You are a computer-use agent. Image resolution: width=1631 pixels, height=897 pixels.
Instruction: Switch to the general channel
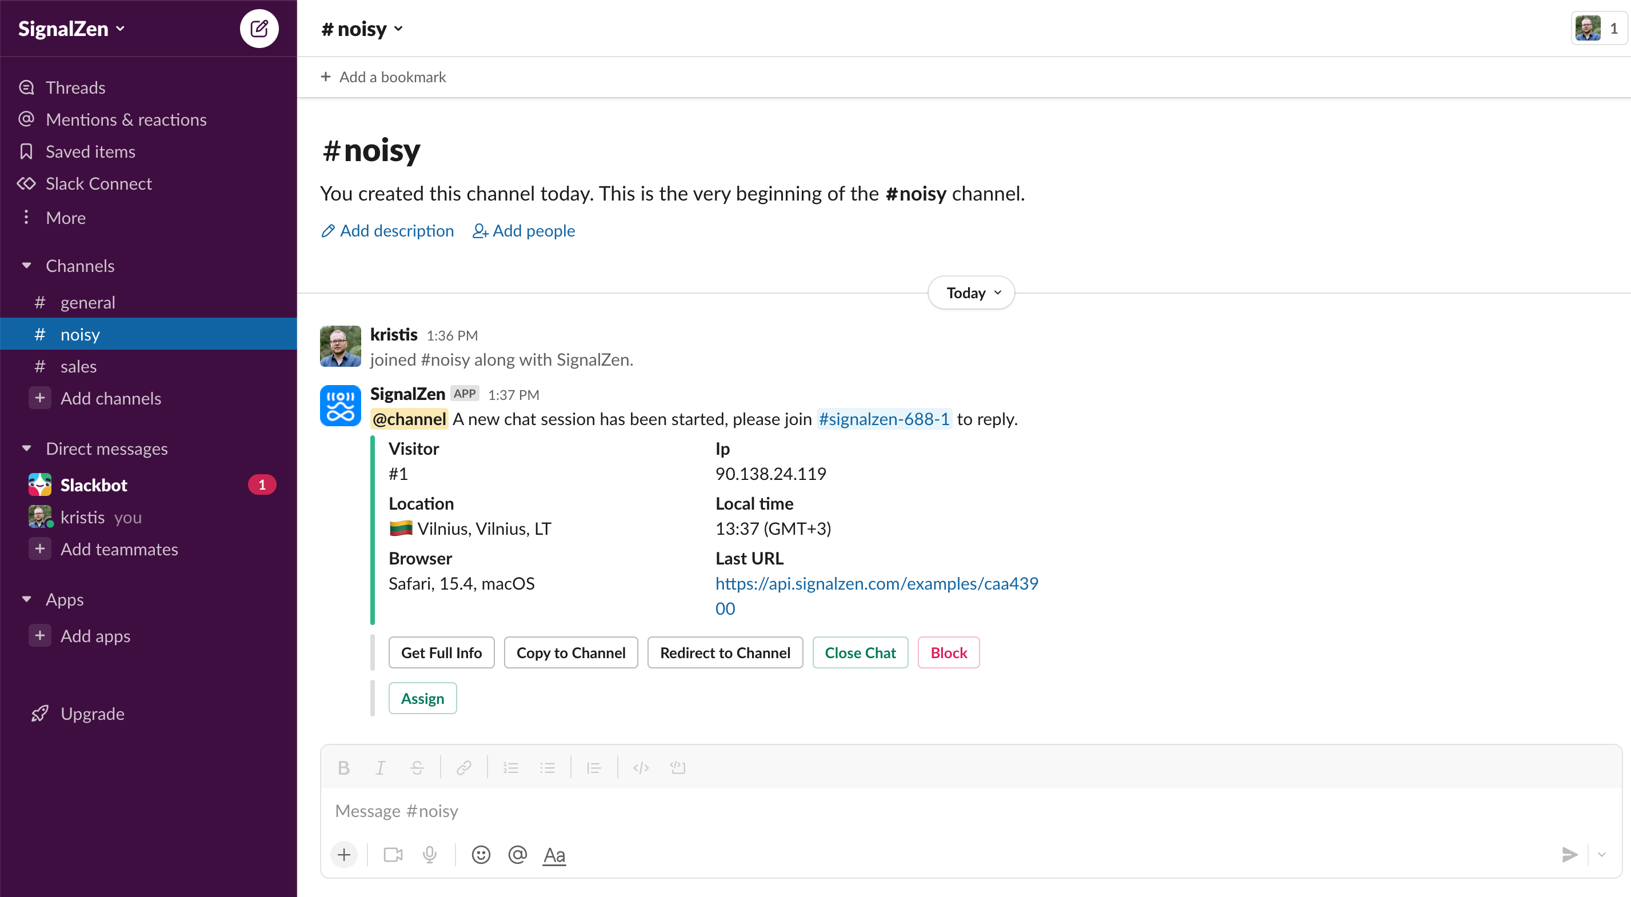click(148, 303)
